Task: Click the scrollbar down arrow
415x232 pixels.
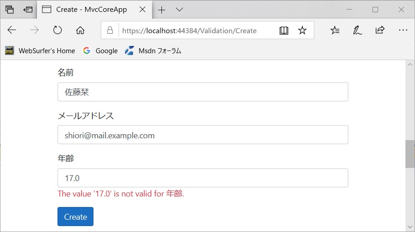Action: [x=410, y=227]
